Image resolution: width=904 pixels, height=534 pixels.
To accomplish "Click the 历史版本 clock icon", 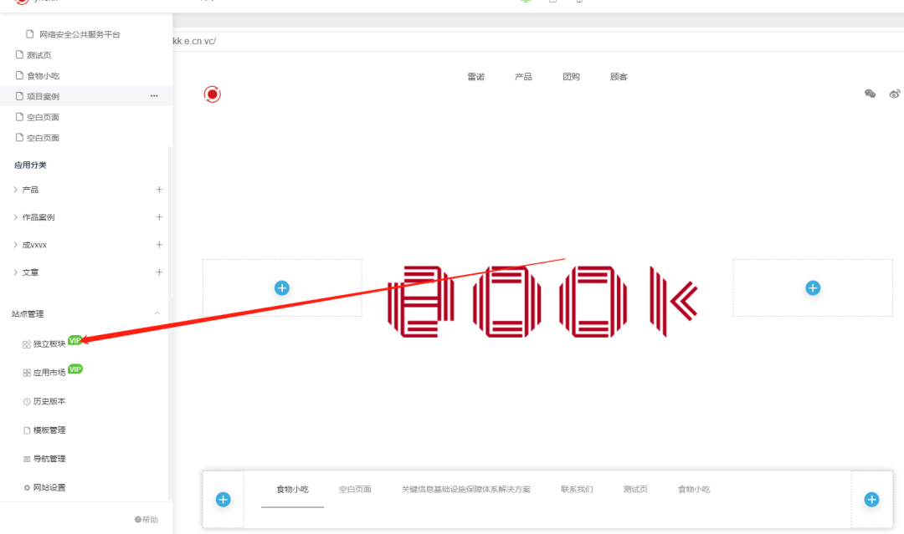I will [27, 402].
